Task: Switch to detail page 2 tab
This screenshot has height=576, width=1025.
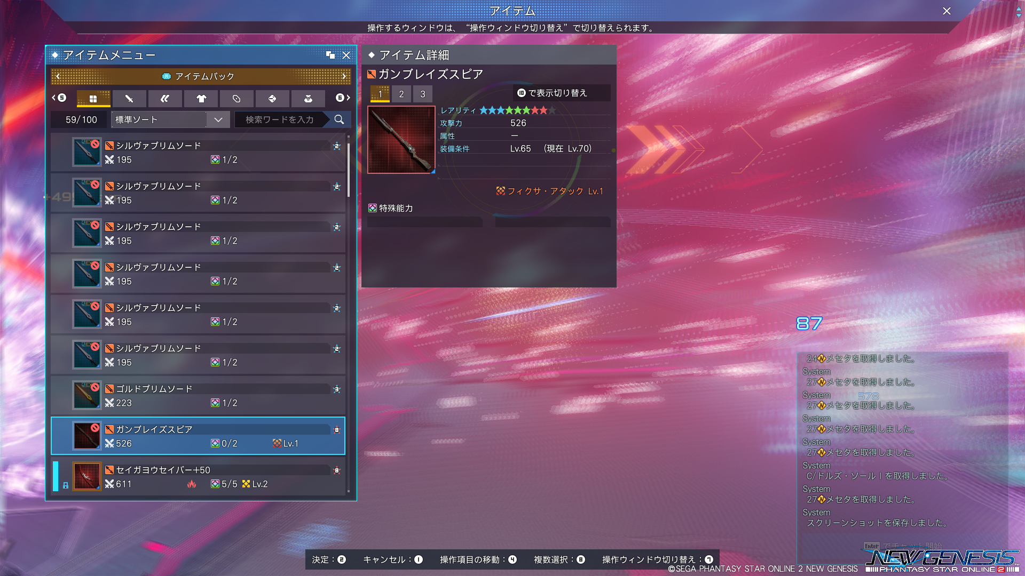Action: pos(401,94)
